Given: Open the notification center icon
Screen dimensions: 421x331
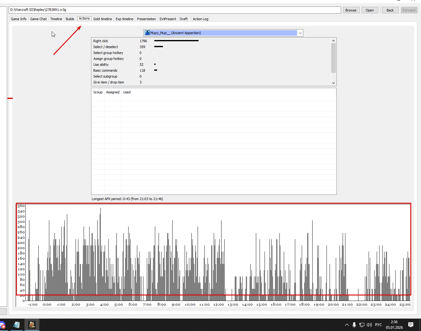Looking at the screenshot, I should [x=411, y=325].
